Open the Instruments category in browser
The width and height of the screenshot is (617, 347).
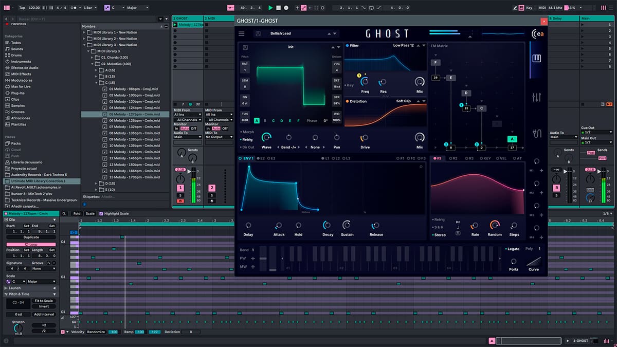pos(21,61)
